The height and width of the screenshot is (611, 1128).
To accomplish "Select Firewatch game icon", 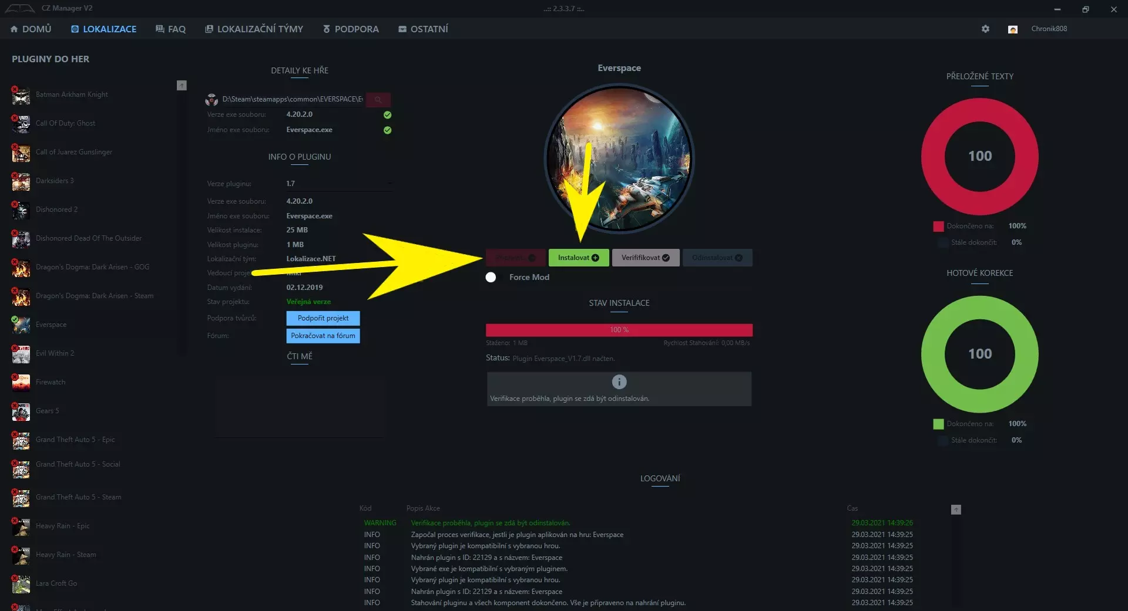I will pyautogui.click(x=21, y=383).
